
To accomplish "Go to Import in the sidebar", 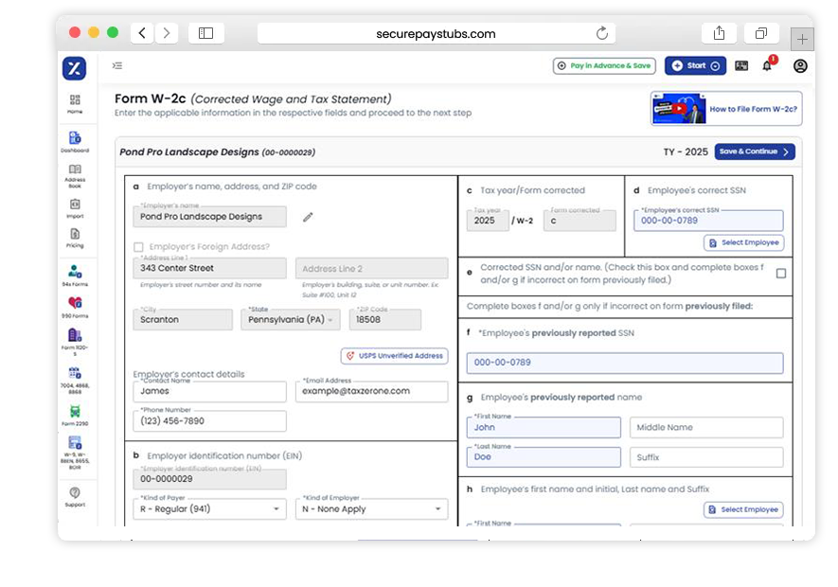I will click(75, 207).
